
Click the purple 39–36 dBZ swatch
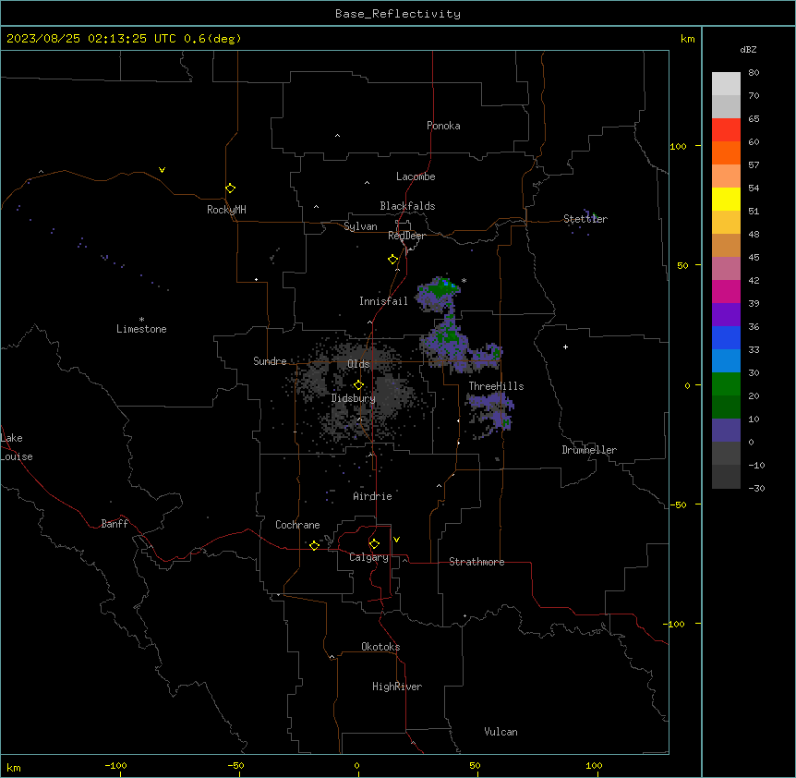[x=726, y=315]
